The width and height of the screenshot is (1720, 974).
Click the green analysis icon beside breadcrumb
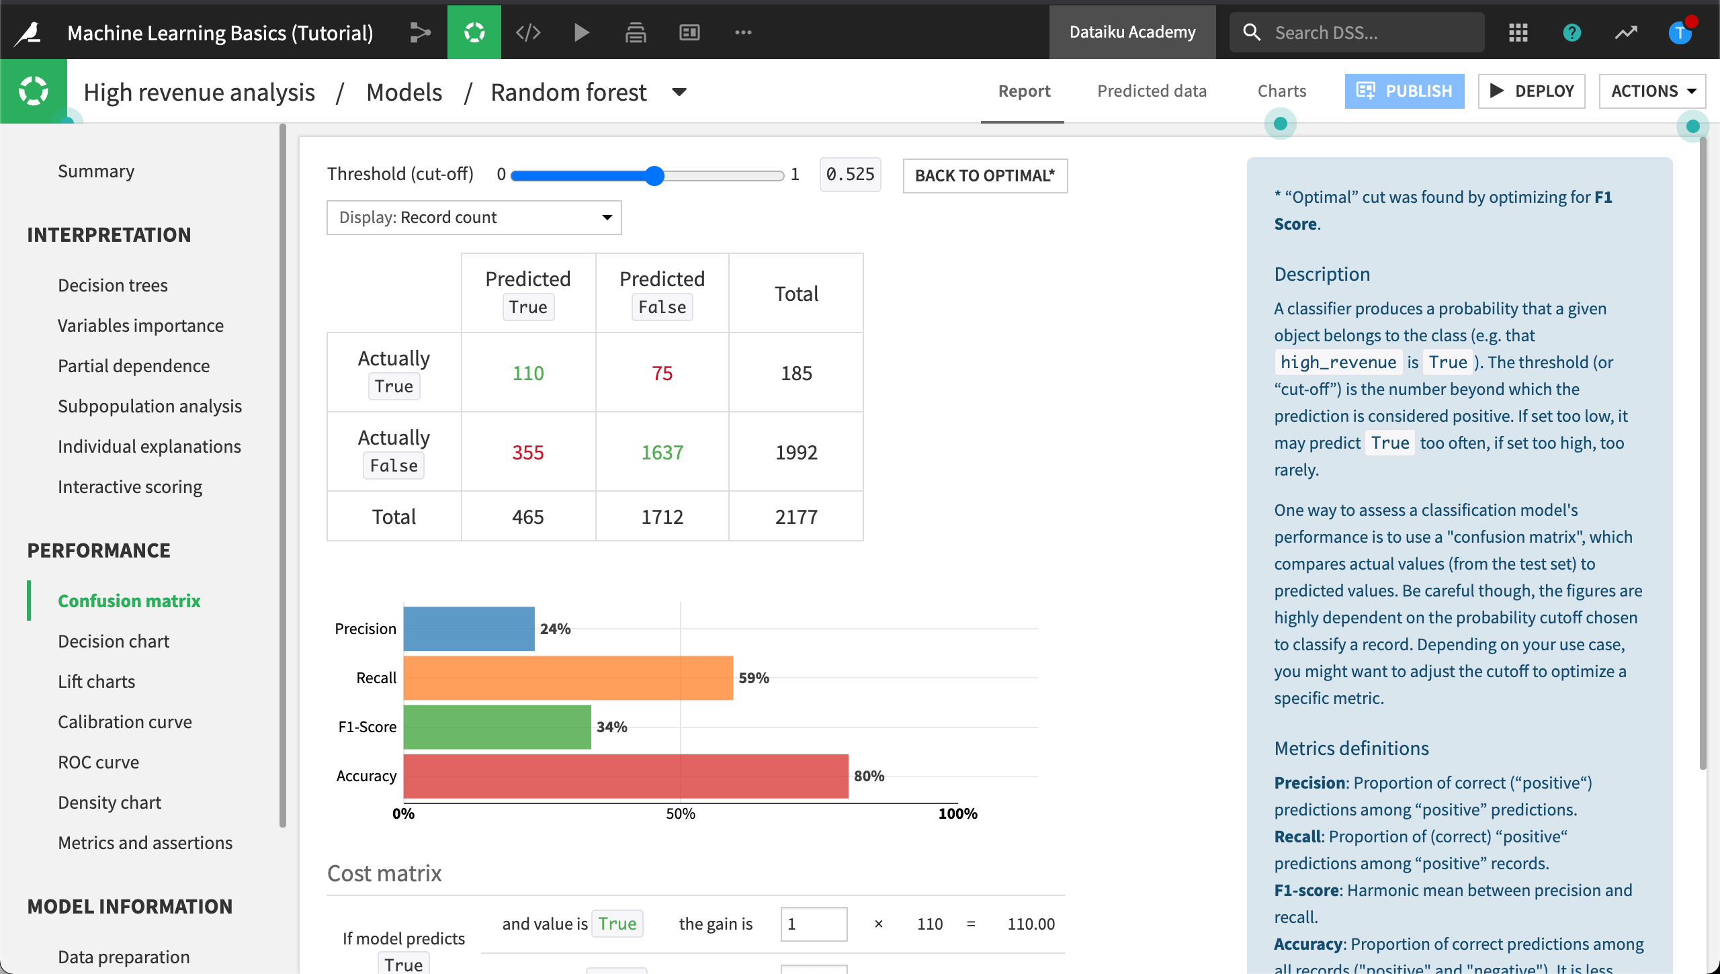tap(34, 91)
